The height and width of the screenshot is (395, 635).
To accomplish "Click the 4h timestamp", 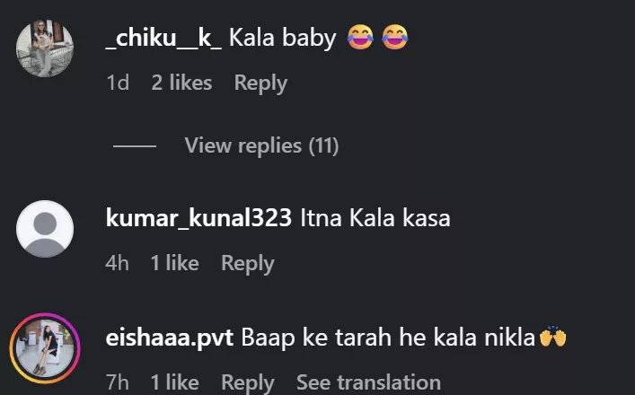I will [118, 263].
